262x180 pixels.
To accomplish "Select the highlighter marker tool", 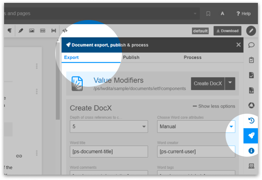I will (20, 30).
